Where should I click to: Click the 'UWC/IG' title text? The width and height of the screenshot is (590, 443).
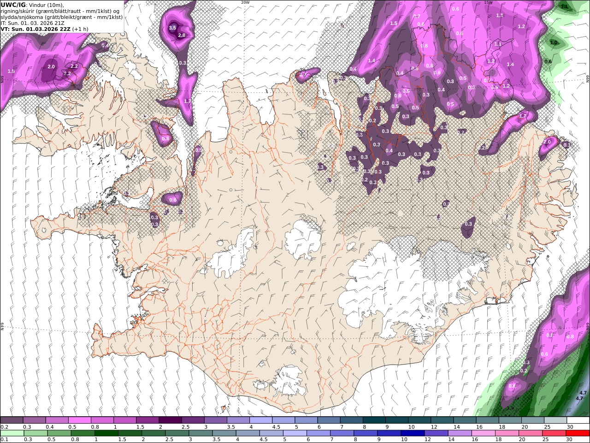click(13, 5)
